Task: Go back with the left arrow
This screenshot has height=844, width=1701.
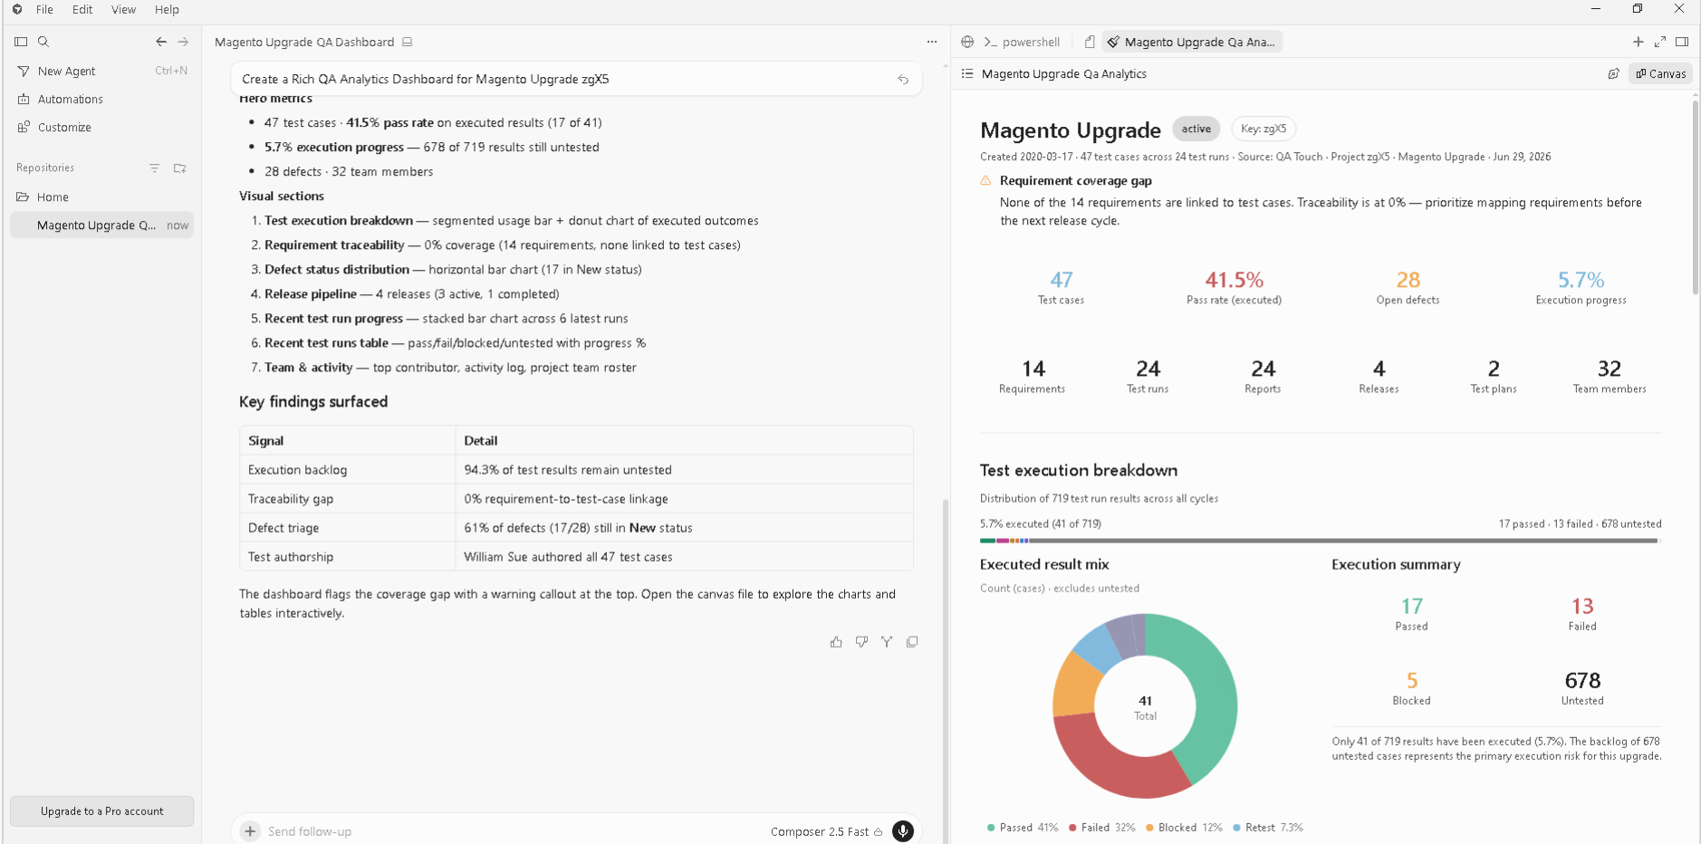Action: [x=161, y=42]
